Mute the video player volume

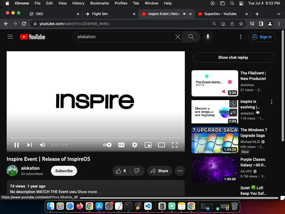click(43, 145)
